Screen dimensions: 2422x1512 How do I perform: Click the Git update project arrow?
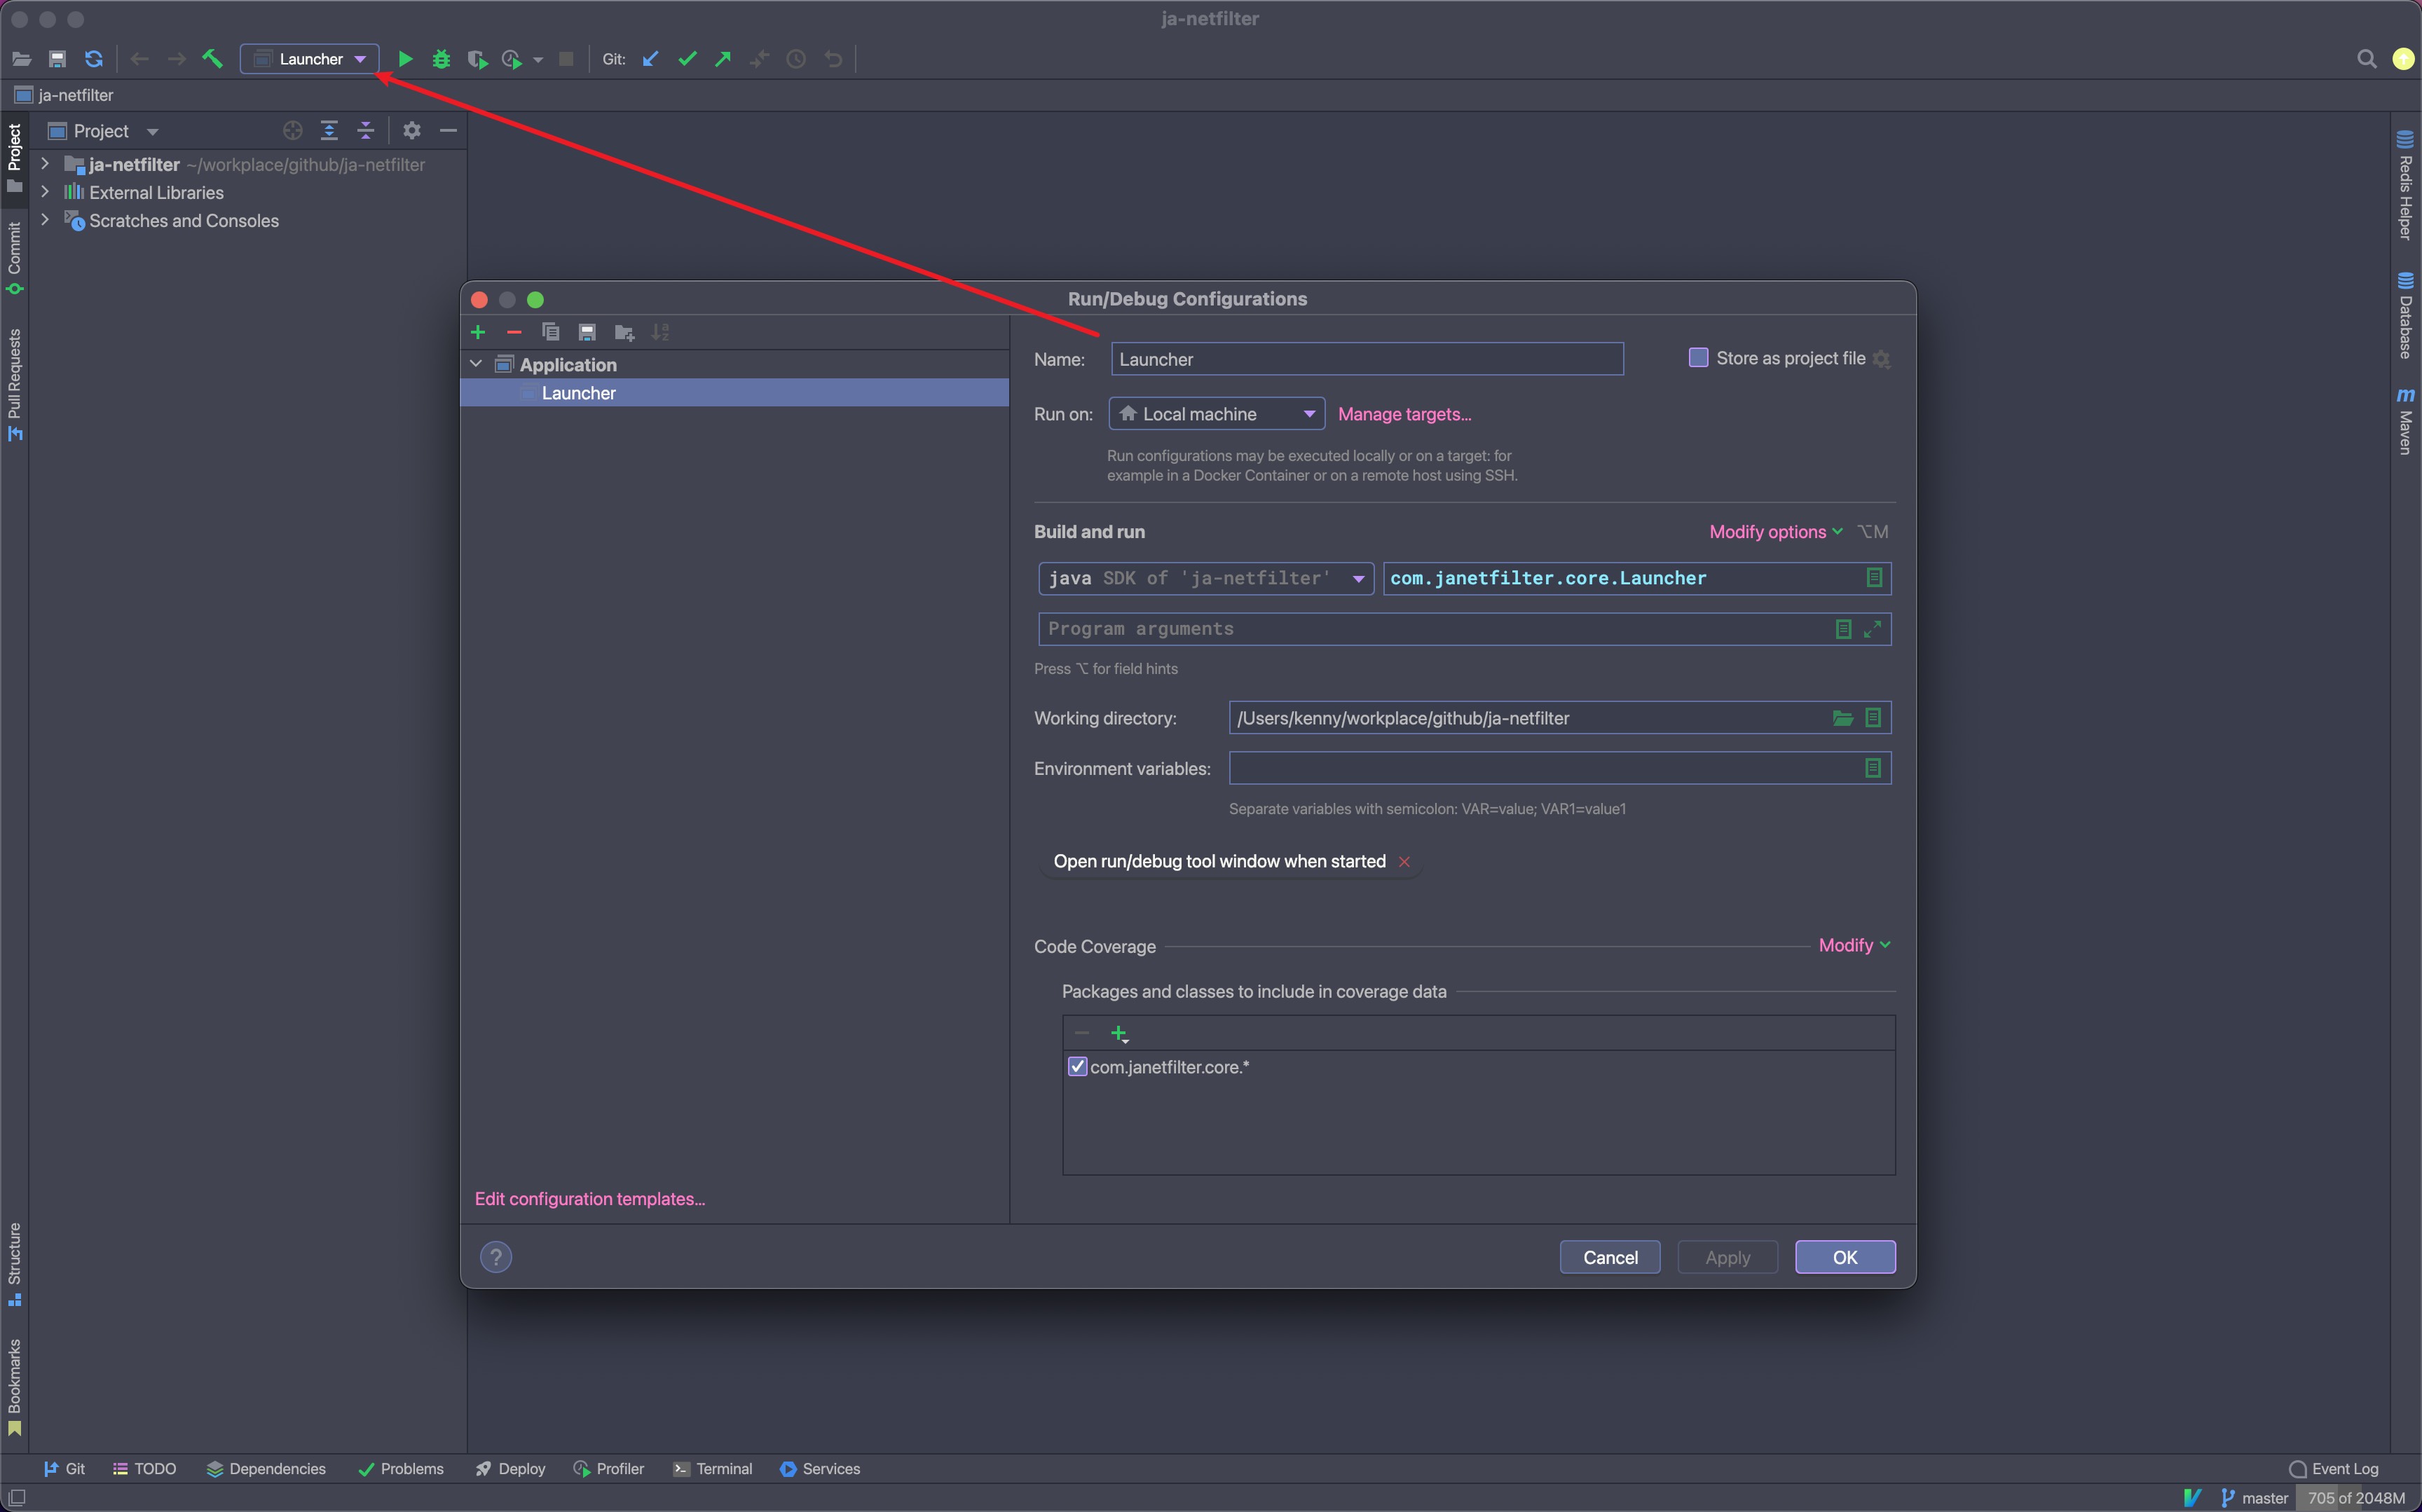(650, 59)
